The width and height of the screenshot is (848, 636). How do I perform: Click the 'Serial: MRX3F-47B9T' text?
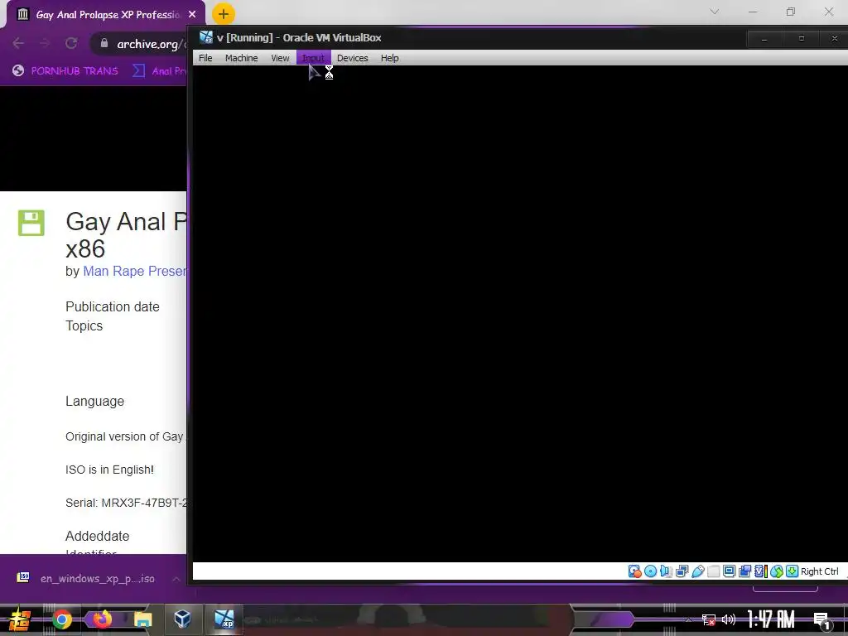[x=126, y=503]
